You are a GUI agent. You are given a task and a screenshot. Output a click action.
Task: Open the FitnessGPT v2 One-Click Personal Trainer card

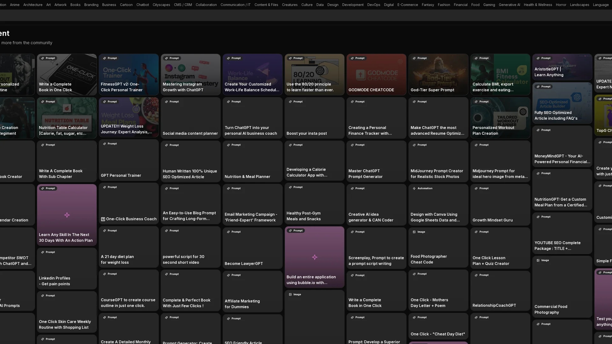pyautogui.click(x=128, y=75)
